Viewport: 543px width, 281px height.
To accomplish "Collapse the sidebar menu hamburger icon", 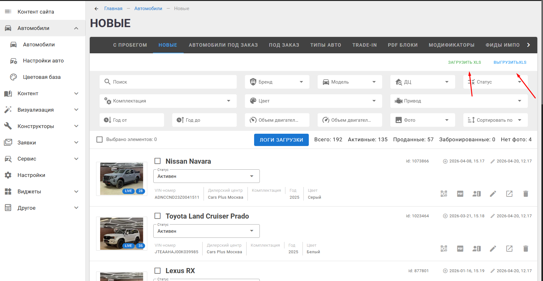I will tap(8, 12).
